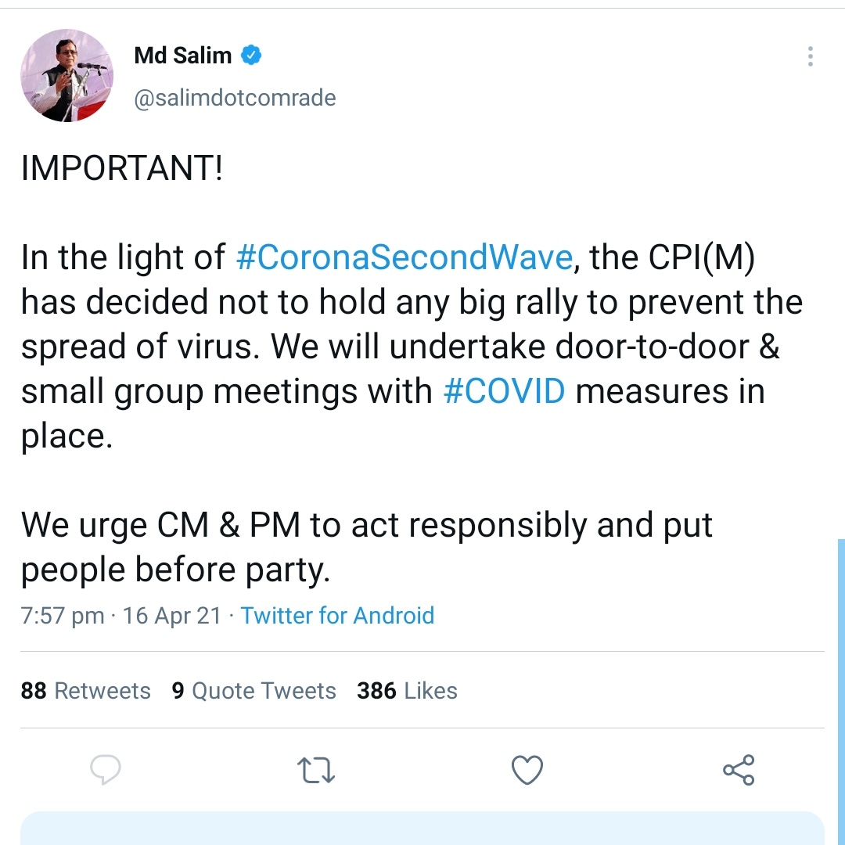Open the three-dot more options menu

[811, 56]
